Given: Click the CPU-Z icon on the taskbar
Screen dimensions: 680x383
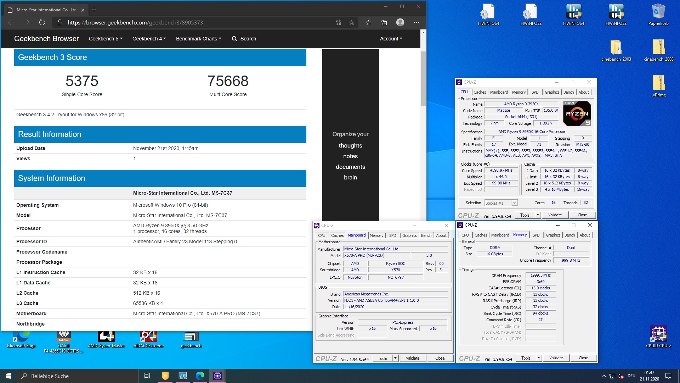Looking at the screenshot, I should point(217,376).
